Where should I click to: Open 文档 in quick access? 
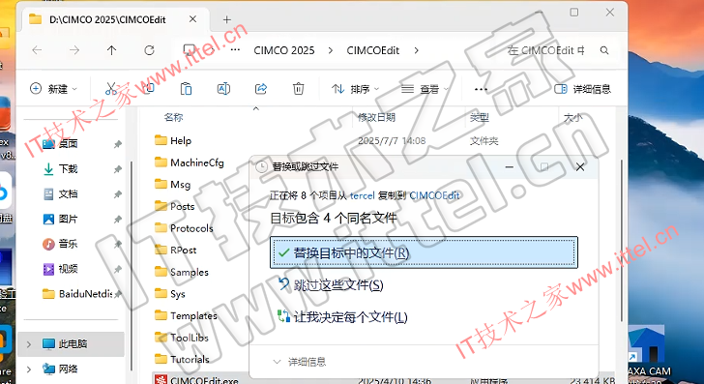pos(69,194)
